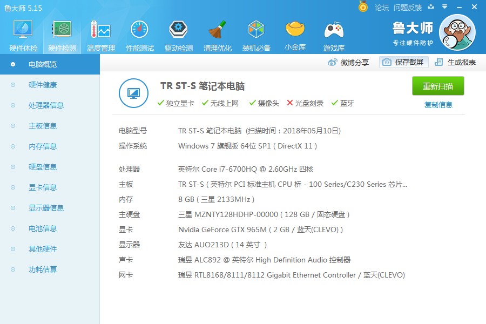Image resolution: width=486 pixels, height=324 pixels.
Task: Click the 三星 MZNTY128HDHP disk text
Action: point(264,214)
